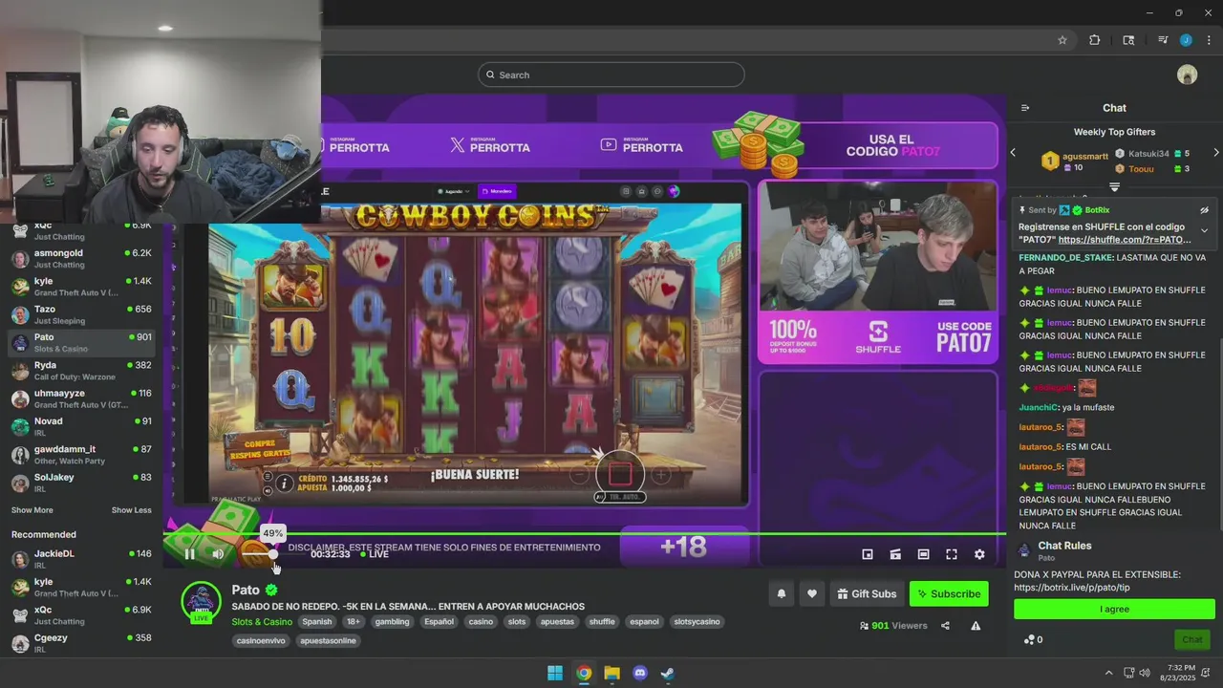The height and width of the screenshot is (688, 1223).
Task: Select the casinoenvivo tag
Action: click(261, 641)
